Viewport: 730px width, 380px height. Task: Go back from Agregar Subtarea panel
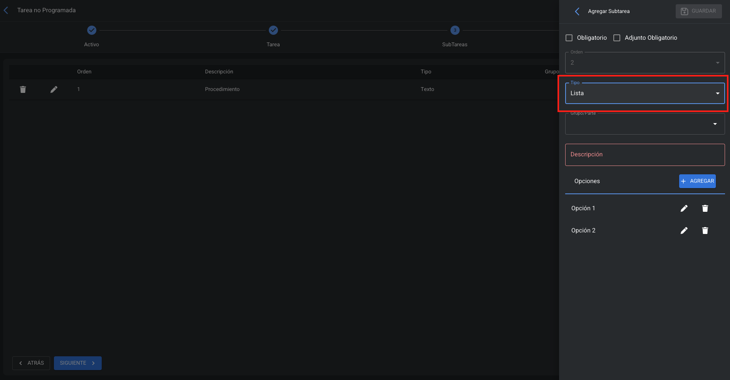pyautogui.click(x=577, y=11)
